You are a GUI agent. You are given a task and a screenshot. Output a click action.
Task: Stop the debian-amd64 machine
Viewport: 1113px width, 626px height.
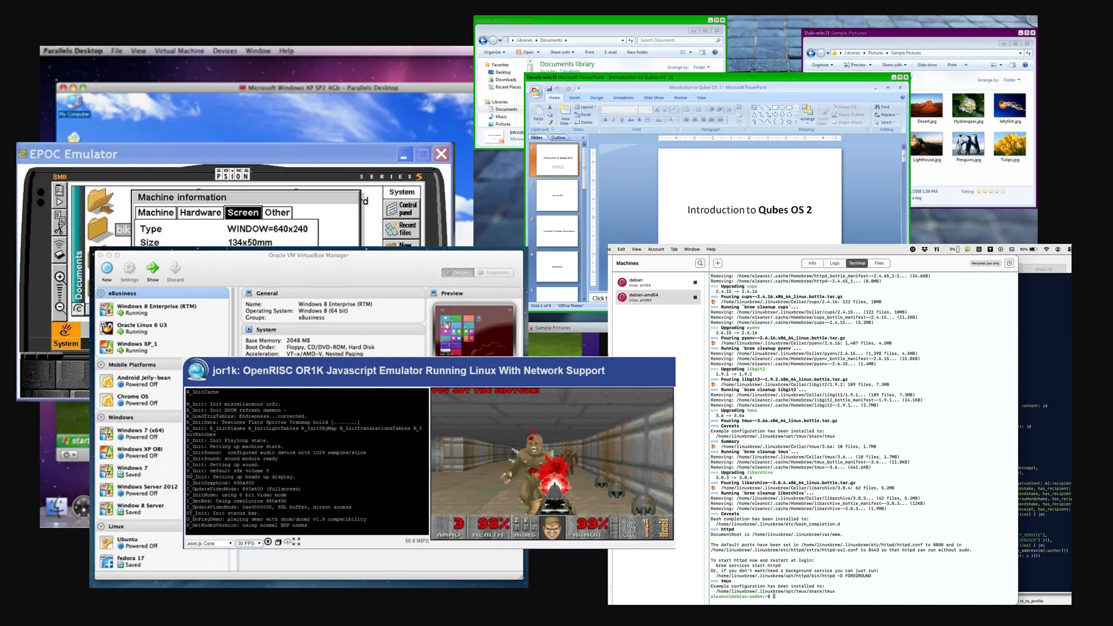[695, 297]
